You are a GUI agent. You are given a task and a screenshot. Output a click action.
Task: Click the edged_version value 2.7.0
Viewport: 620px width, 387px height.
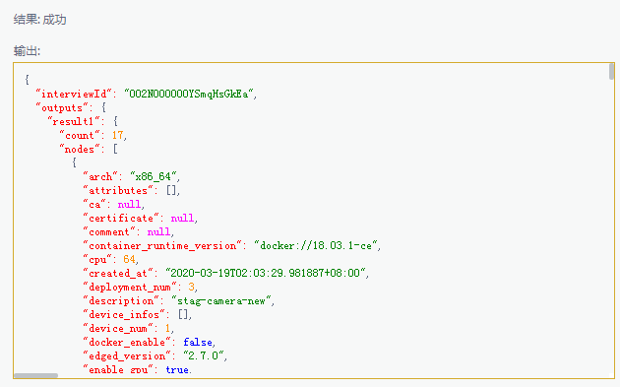(x=204, y=356)
